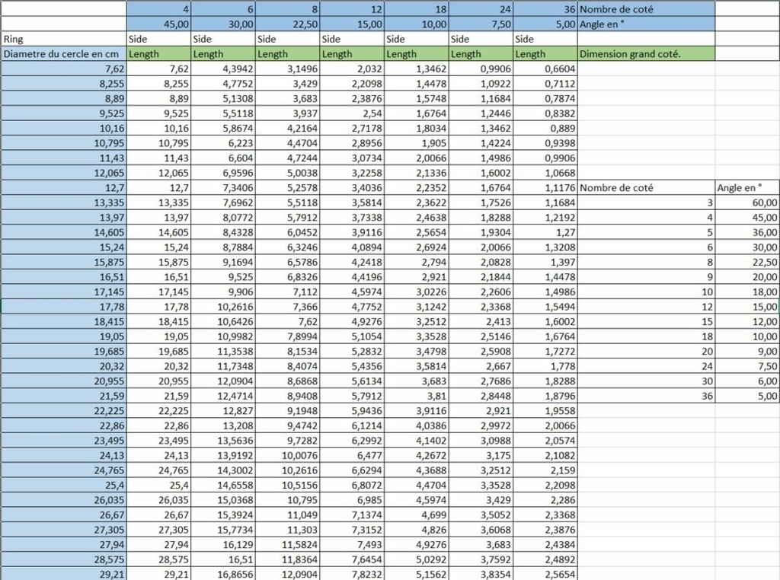
Task: Select side count 3 beside 60,00
Action: [646, 202]
